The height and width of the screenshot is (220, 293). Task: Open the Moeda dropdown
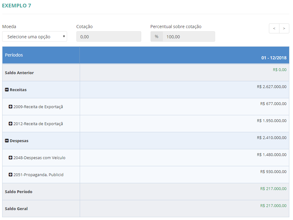[35, 36]
